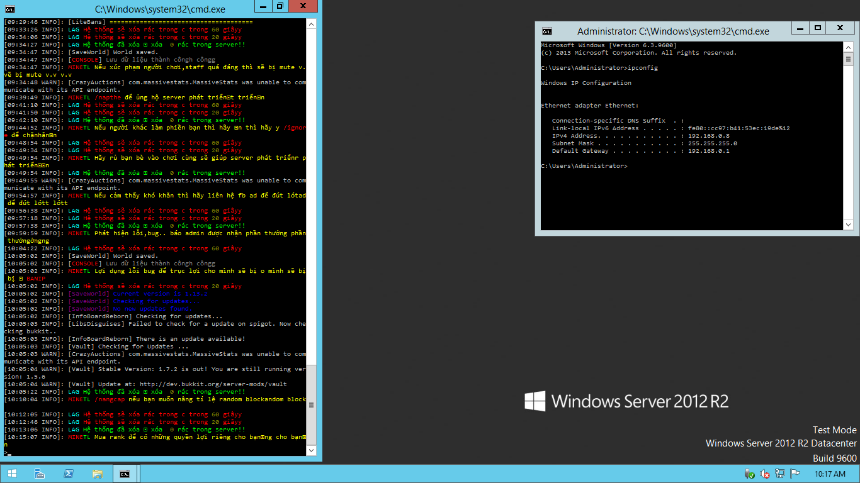Minimize the server console cmd window
This screenshot has width=860, height=483.
click(263, 6)
